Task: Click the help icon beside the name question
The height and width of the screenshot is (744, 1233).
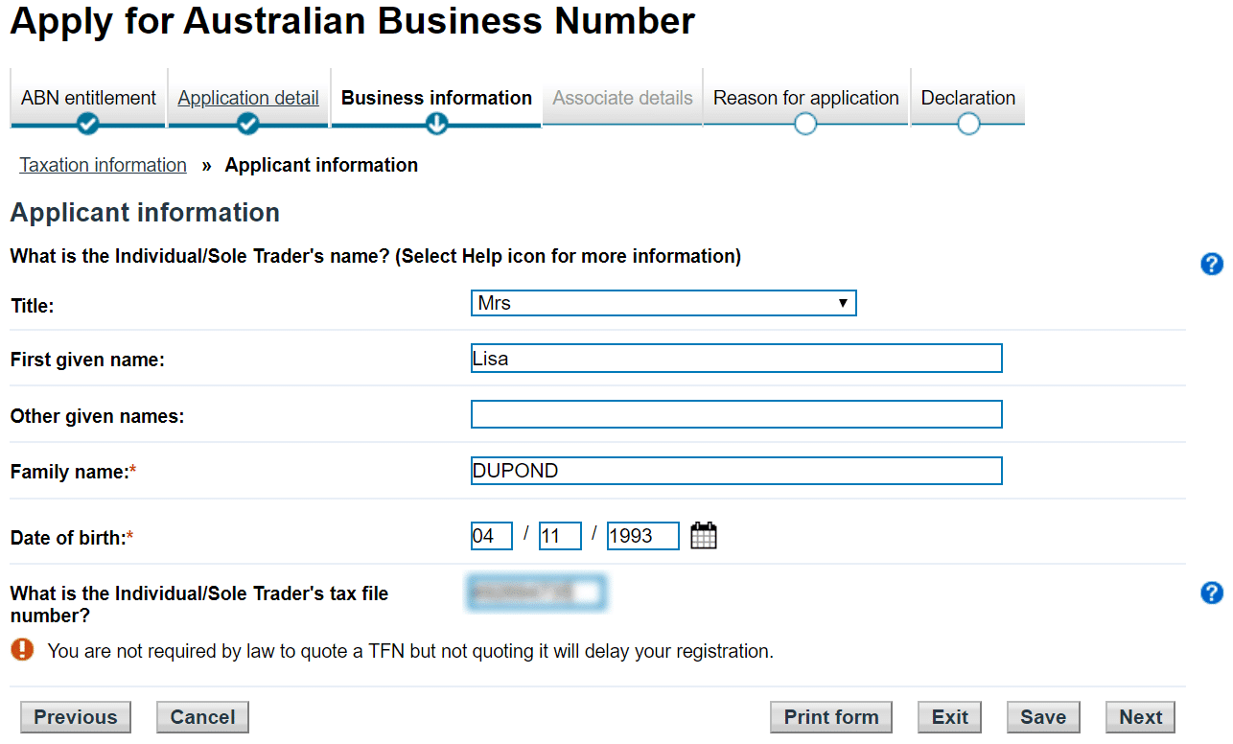Action: tap(1211, 265)
